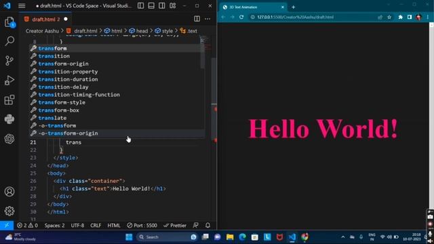Open the Extensions view
434x244 pixels.
point(9,100)
